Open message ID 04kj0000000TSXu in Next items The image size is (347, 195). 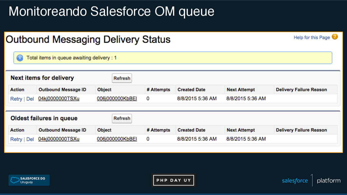point(59,99)
